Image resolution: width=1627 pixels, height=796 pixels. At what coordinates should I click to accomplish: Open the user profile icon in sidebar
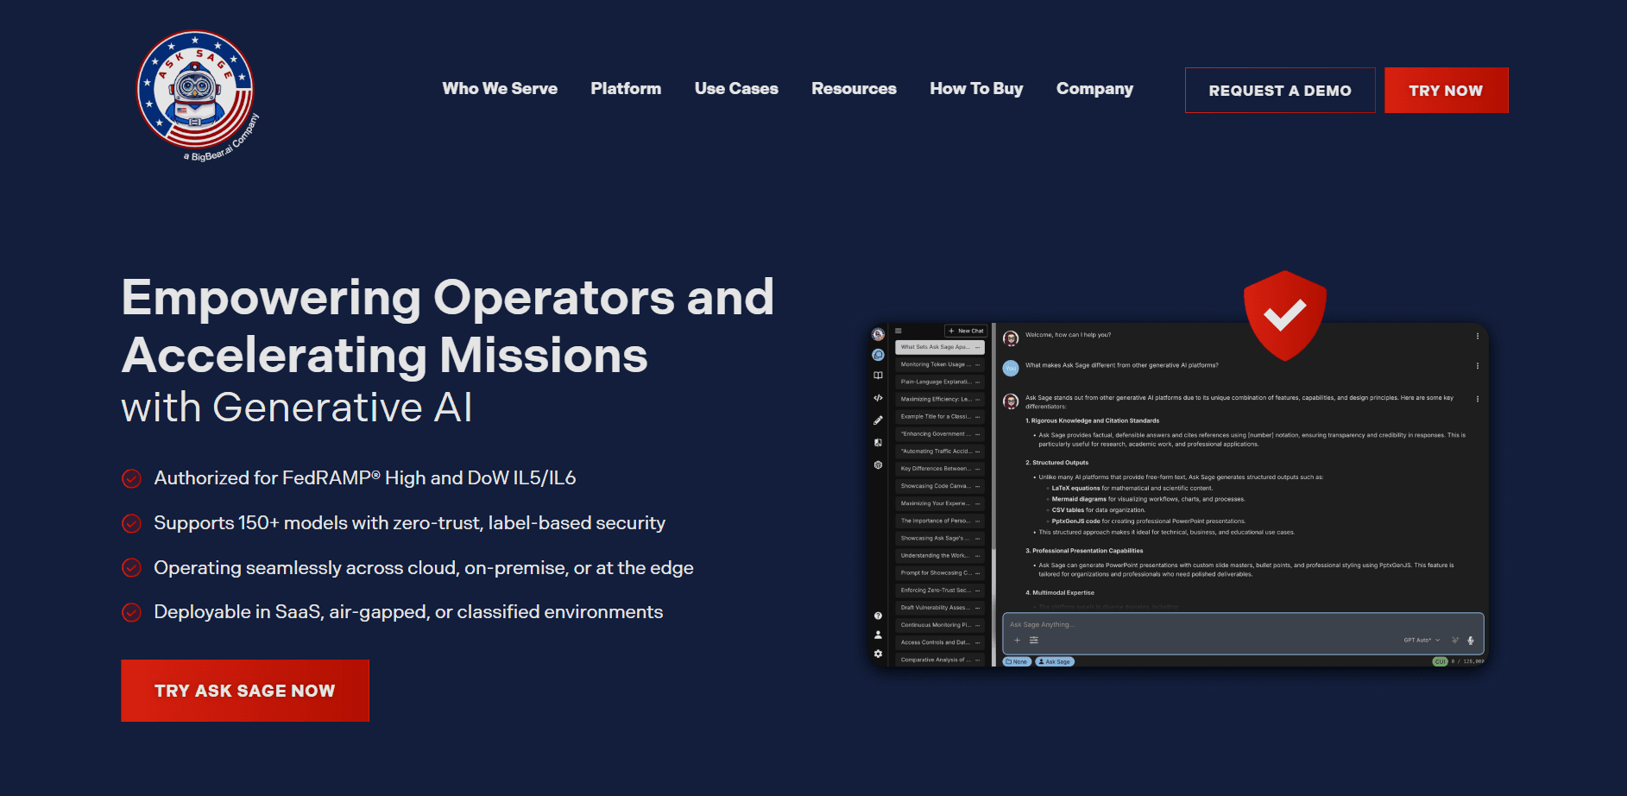[878, 635]
